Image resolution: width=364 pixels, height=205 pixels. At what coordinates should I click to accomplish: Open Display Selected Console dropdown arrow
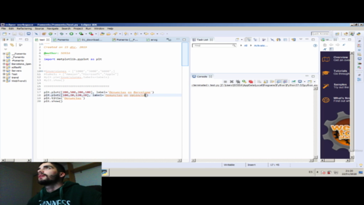[304, 81]
